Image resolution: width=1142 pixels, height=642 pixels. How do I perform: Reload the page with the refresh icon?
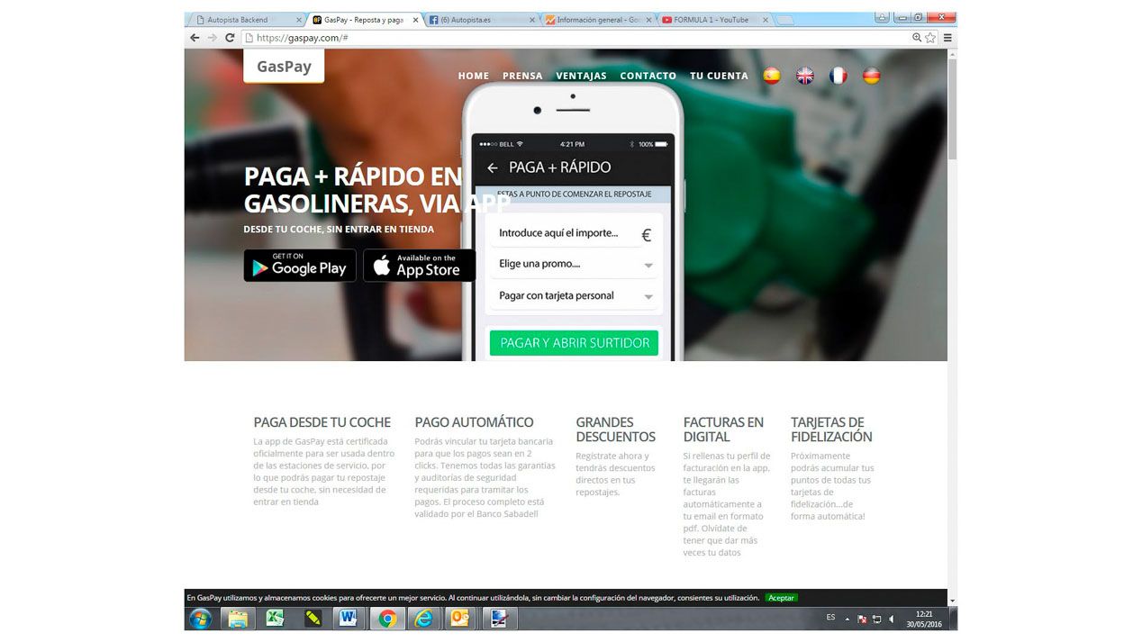(230, 38)
